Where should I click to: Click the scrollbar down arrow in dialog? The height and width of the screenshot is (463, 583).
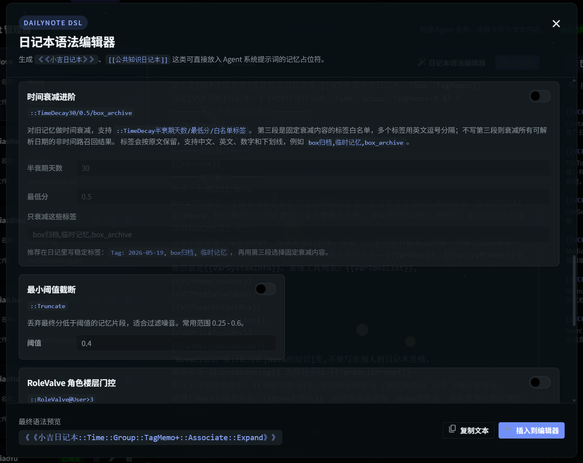click(574, 401)
